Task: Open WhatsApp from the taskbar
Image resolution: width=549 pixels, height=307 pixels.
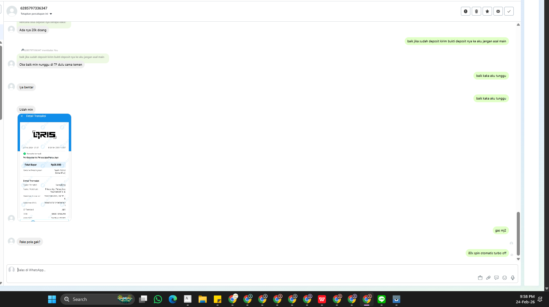Action: (158, 299)
